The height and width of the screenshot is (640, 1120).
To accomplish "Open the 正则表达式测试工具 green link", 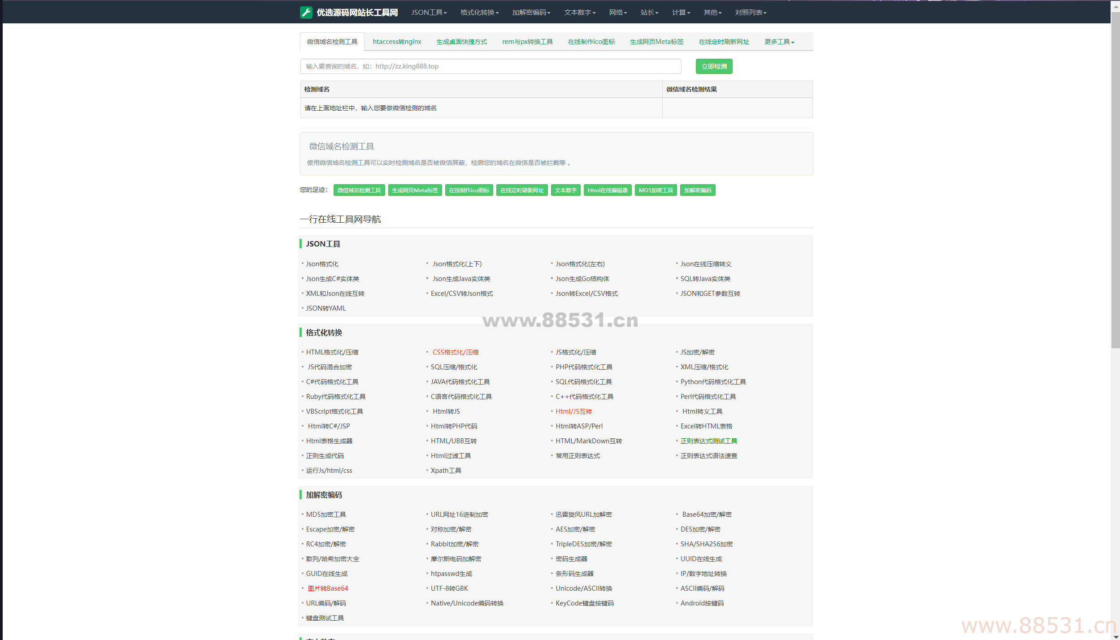I will pos(708,441).
